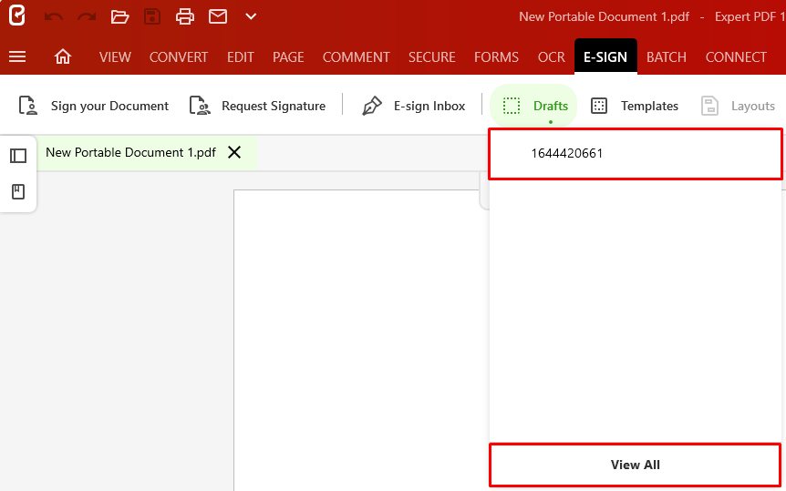Viewport: 786px width, 491px height.
Task: Click the Sign your Document icon
Action: point(28,107)
